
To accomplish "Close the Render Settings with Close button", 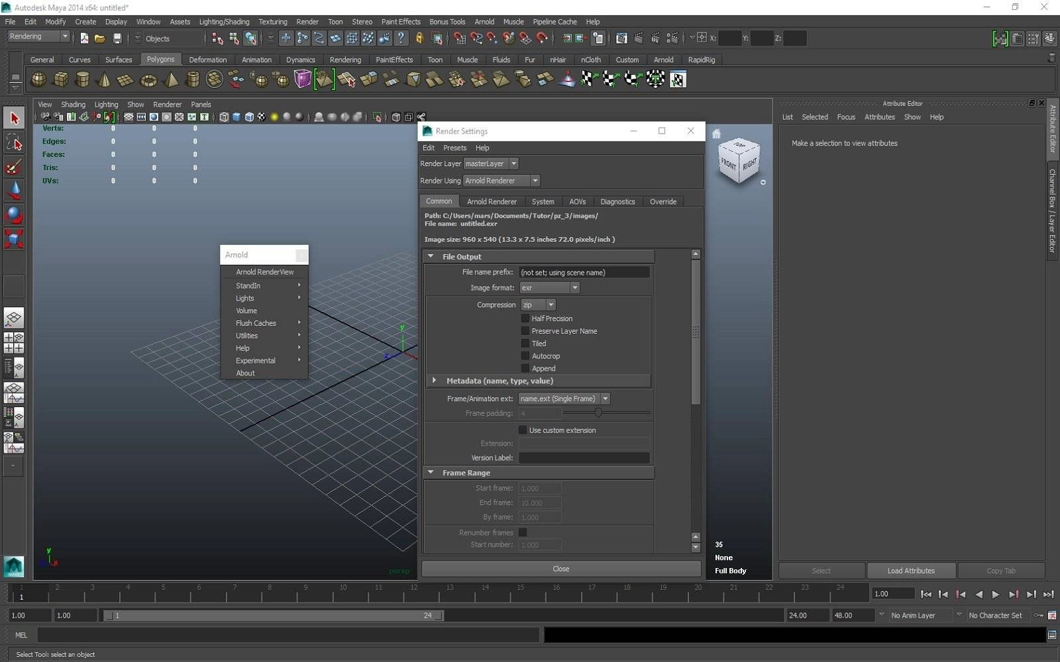I will [x=561, y=569].
